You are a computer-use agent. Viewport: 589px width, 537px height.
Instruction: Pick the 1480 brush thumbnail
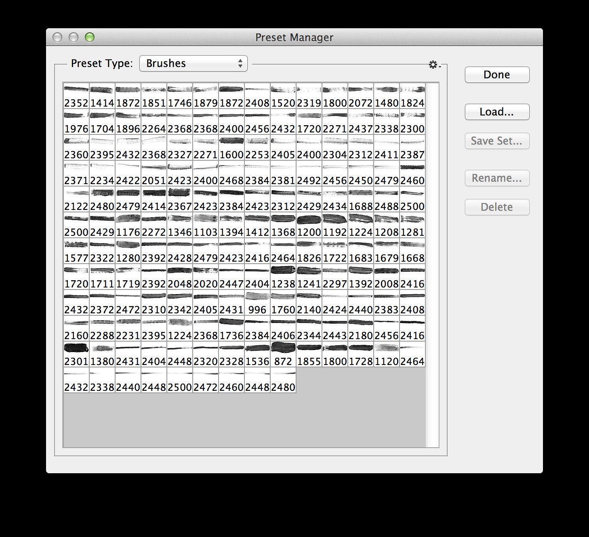[387, 96]
